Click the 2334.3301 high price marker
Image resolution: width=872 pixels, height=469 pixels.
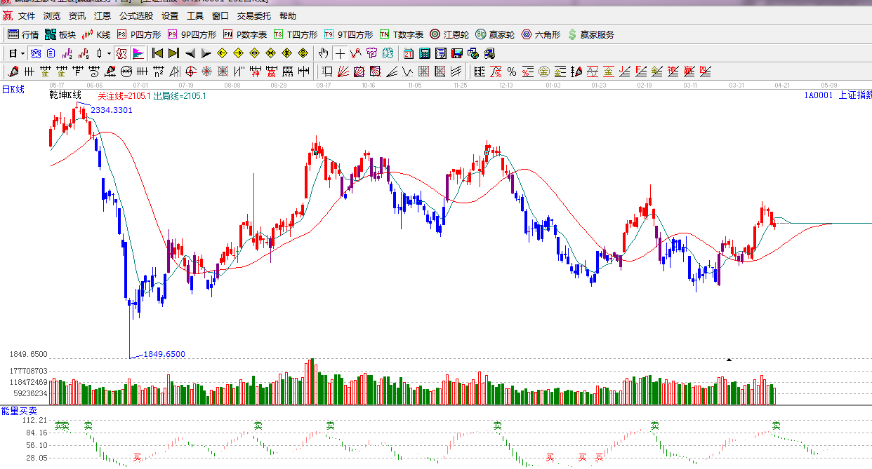(112, 110)
